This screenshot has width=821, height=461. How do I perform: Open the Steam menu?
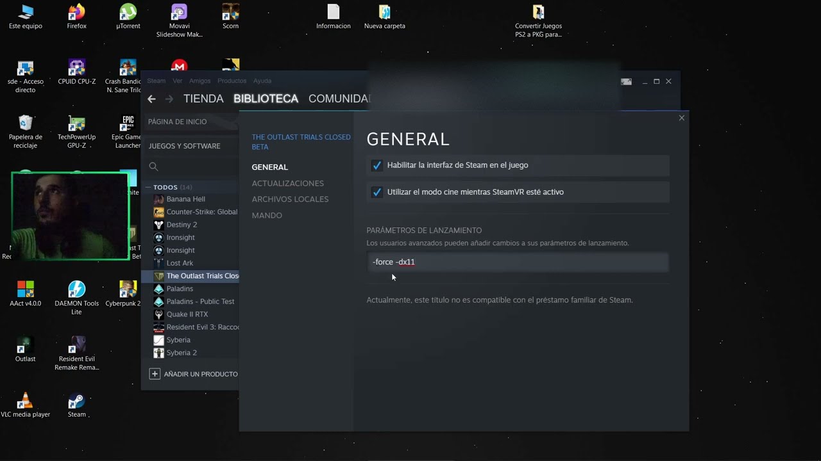[x=157, y=81]
